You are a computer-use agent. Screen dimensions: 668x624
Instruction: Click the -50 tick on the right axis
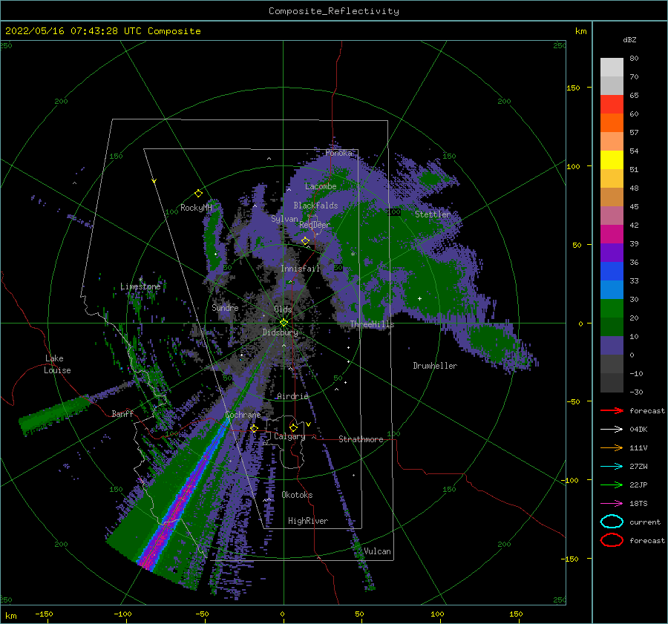(x=575, y=401)
